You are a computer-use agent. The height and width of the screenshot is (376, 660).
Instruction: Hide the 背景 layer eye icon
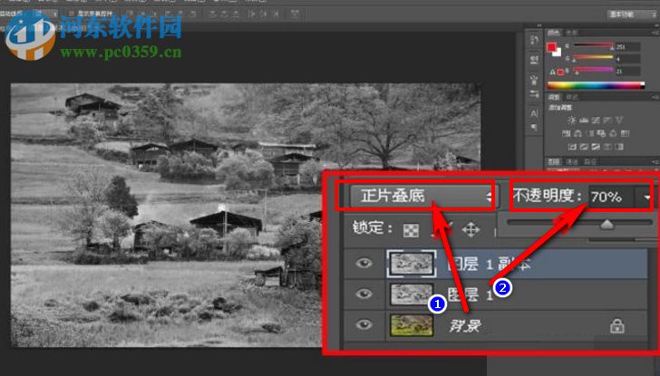[364, 324]
